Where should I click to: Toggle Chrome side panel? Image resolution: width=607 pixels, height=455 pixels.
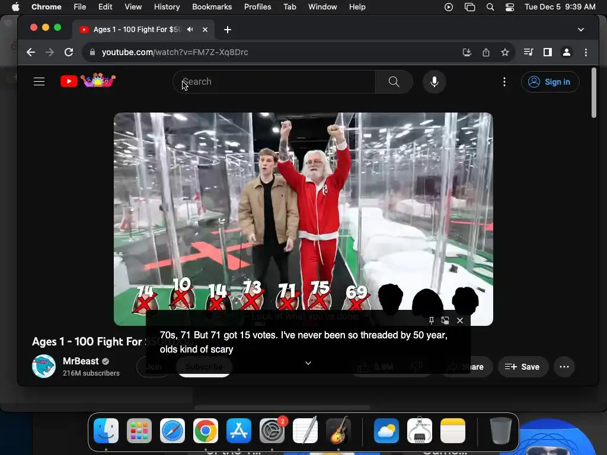tap(547, 52)
